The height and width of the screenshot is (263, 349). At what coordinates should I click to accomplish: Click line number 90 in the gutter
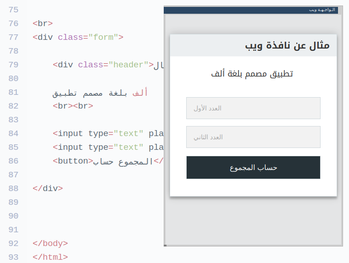pyautogui.click(x=13, y=216)
